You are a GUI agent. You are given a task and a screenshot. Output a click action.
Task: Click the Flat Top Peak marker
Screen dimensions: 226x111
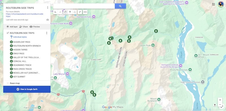pyautogui.click(x=39, y=108)
